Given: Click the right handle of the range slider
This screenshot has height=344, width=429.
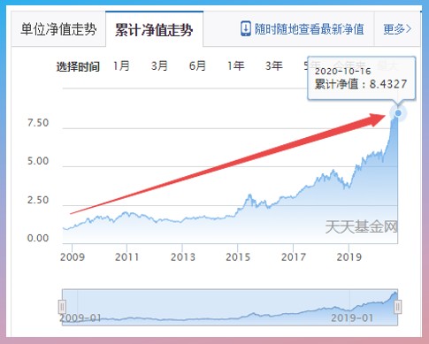Looking at the screenshot, I should [x=398, y=307].
